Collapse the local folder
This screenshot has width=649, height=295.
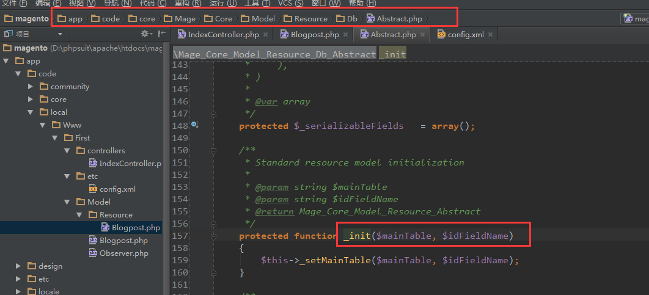click(30, 112)
